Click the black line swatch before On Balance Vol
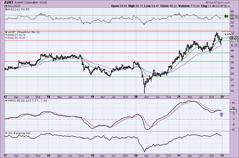Screen dimensions: 239x158 pos(6,133)
